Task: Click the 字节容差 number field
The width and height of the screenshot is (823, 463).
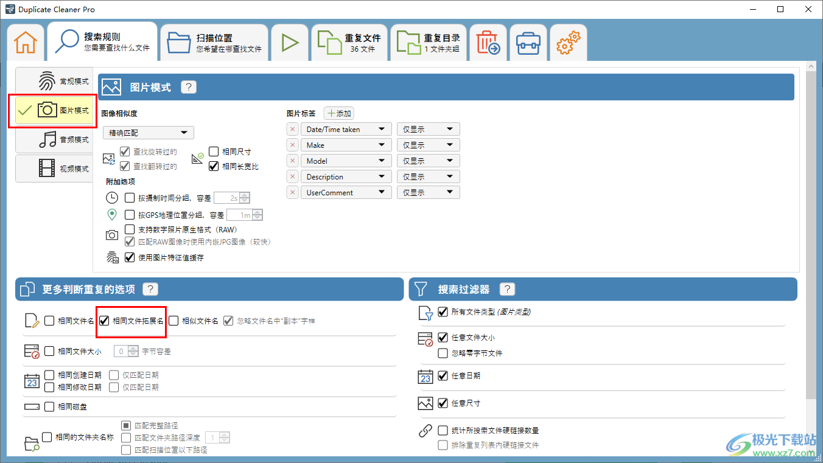Action: (x=126, y=351)
